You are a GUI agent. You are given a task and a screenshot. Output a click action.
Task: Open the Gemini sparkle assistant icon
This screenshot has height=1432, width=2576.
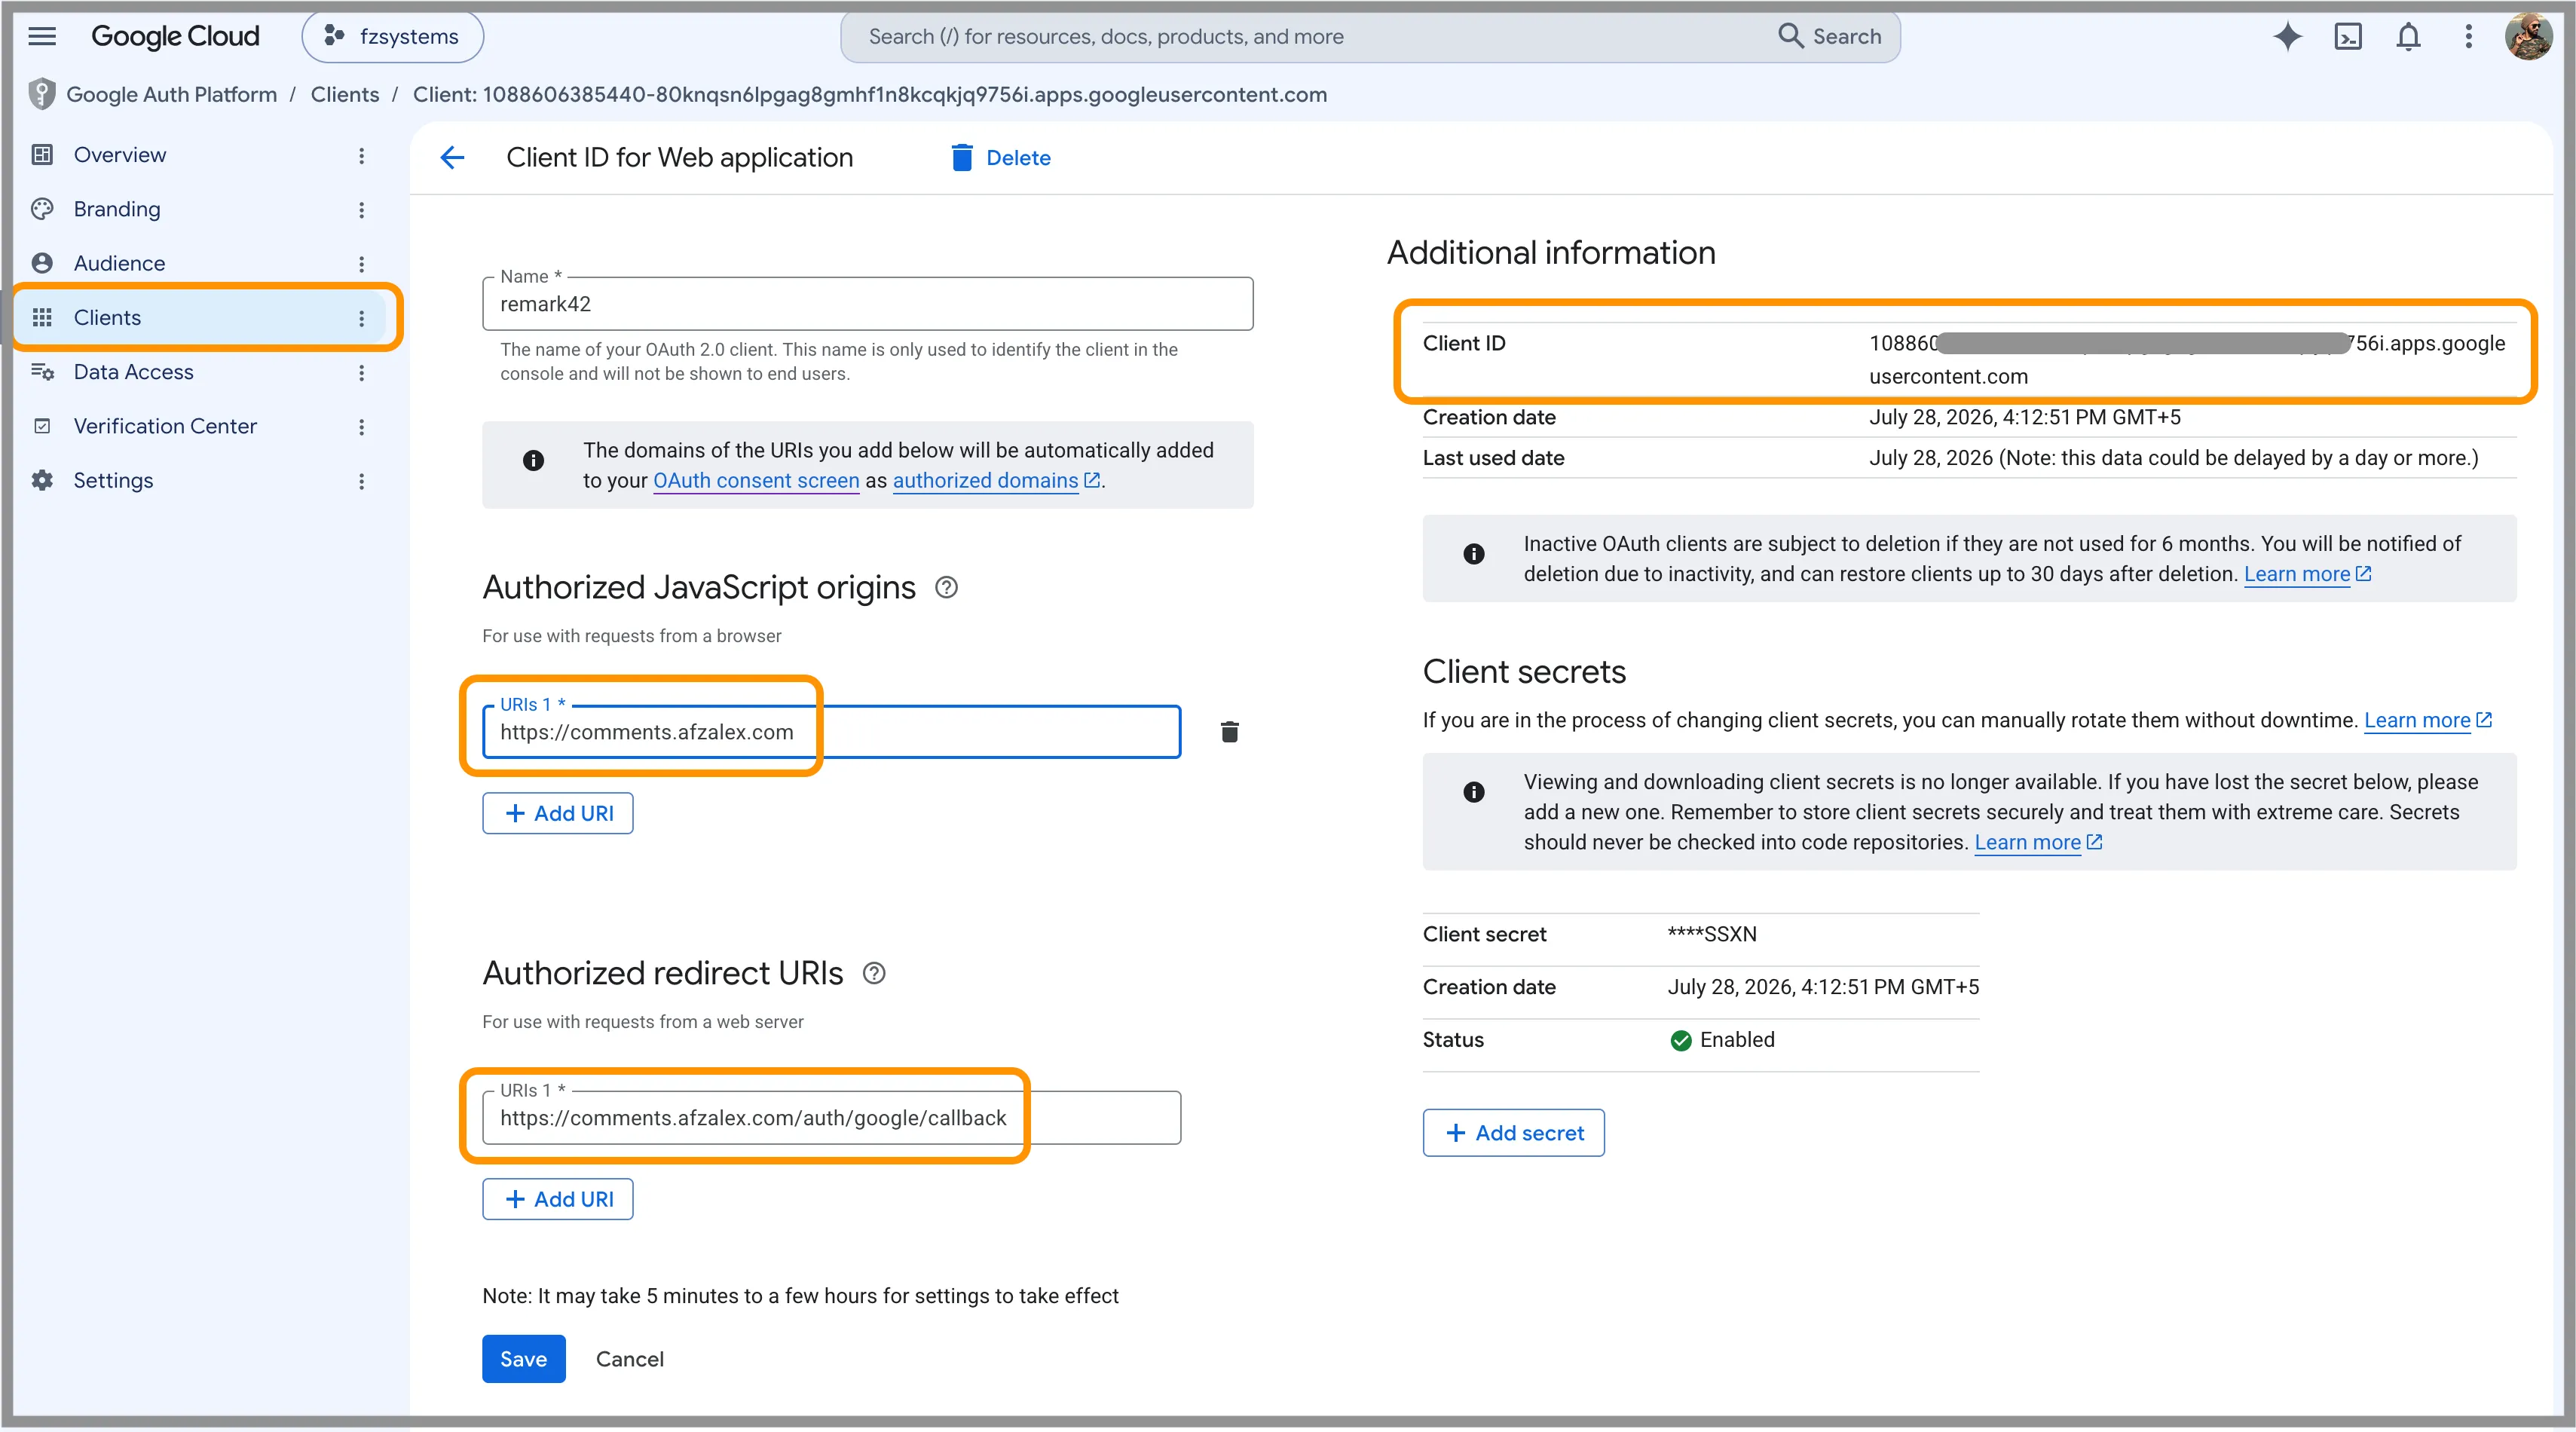point(2288,37)
